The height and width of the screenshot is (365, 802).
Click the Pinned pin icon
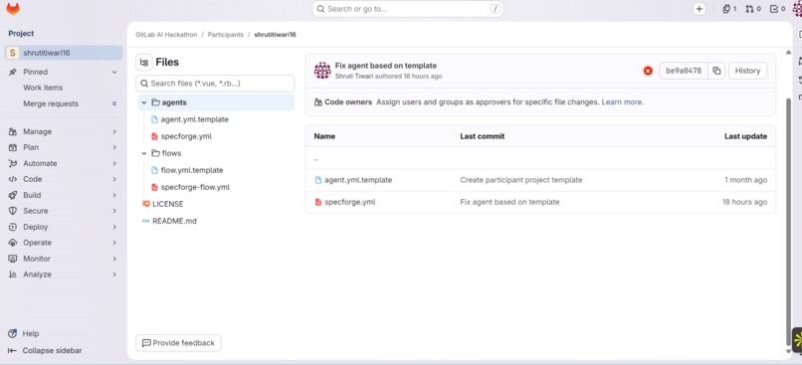tap(13, 72)
